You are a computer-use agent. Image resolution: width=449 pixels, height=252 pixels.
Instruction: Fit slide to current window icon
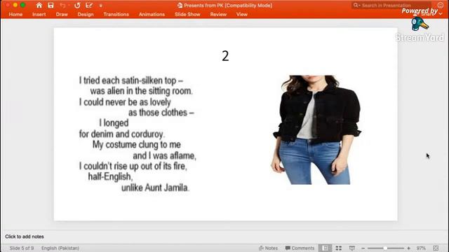coord(436,248)
